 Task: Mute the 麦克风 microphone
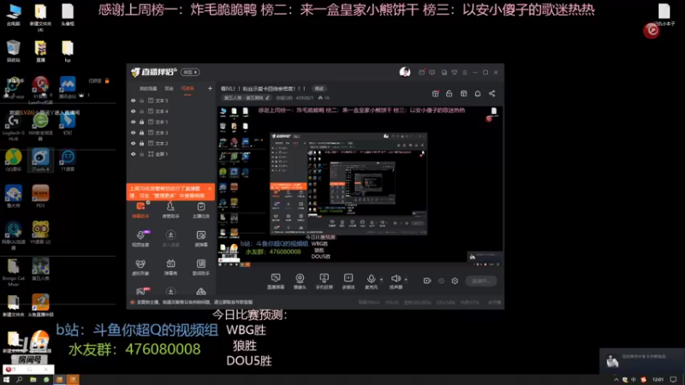[x=371, y=281]
